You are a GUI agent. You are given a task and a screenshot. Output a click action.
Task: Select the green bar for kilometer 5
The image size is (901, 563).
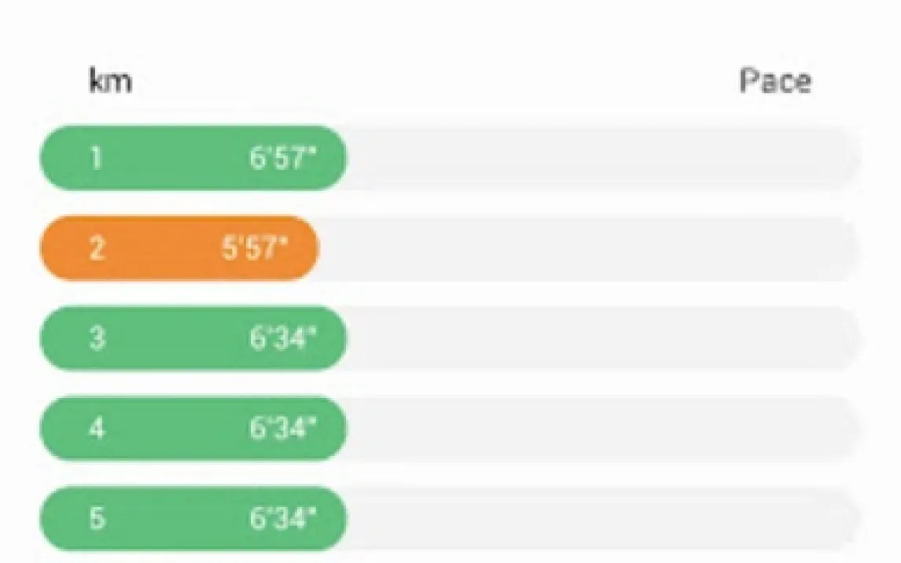pyautogui.click(x=193, y=518)
